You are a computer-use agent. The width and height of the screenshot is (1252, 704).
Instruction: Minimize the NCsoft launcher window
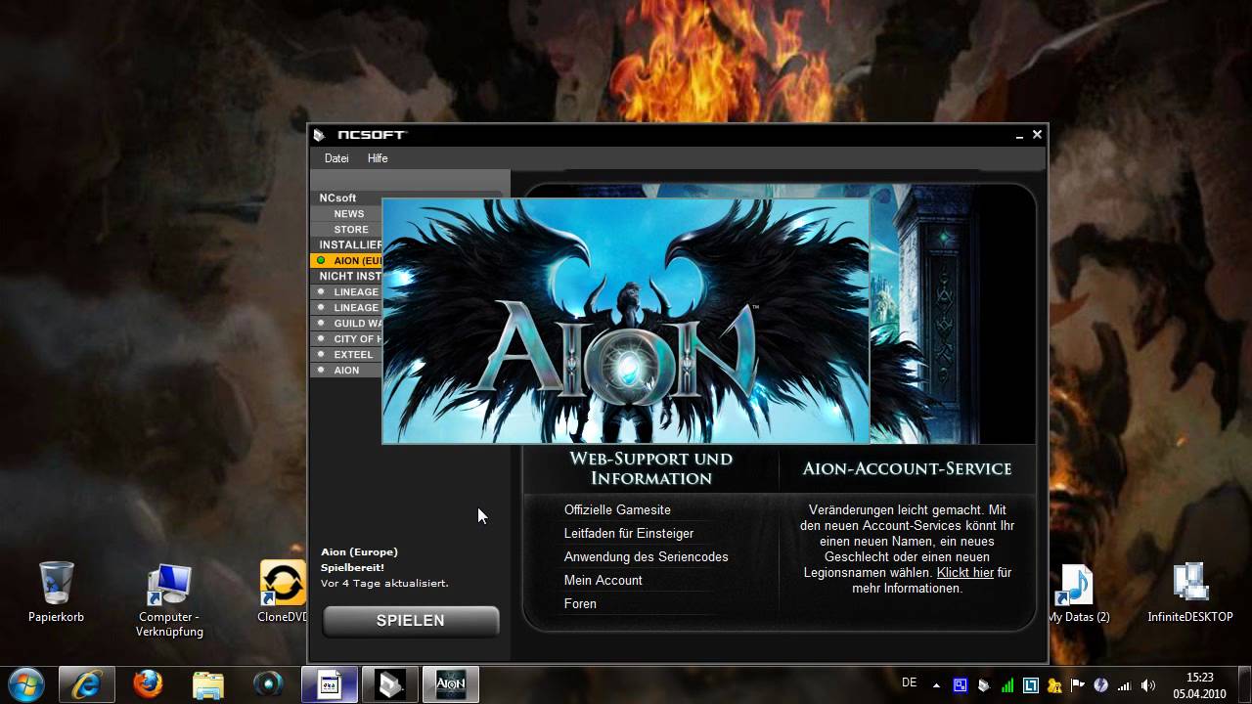(1019, 135)
